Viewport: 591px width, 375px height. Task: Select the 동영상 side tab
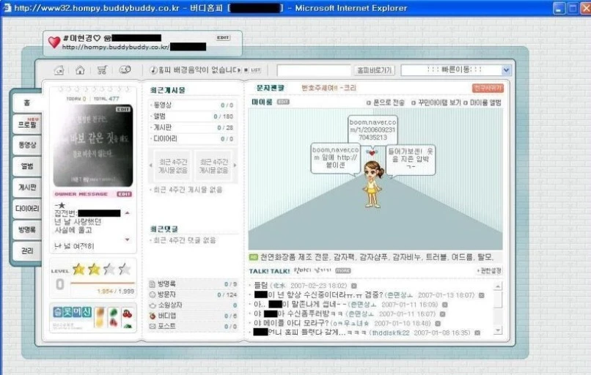[28, 145]
